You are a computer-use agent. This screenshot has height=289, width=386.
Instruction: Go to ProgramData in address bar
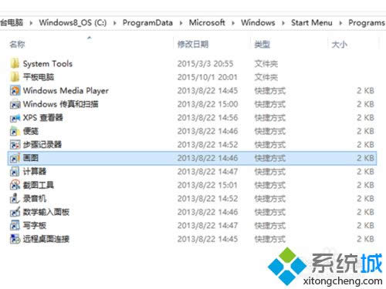147,22
